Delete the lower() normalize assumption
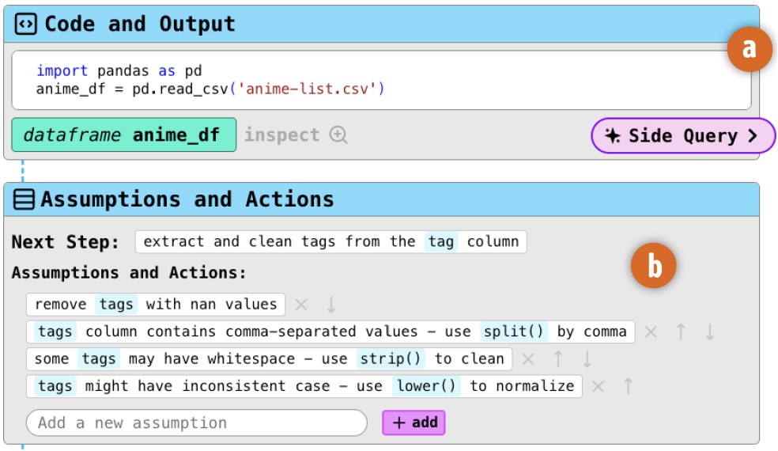Image resolution: width=778 pixels, height=451 pixels. [599, 386]
